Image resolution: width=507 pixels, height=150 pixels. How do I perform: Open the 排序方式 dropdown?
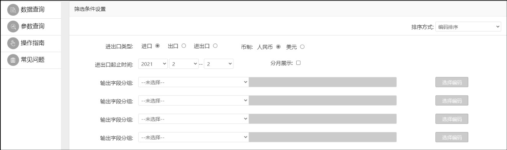[468, 27]
